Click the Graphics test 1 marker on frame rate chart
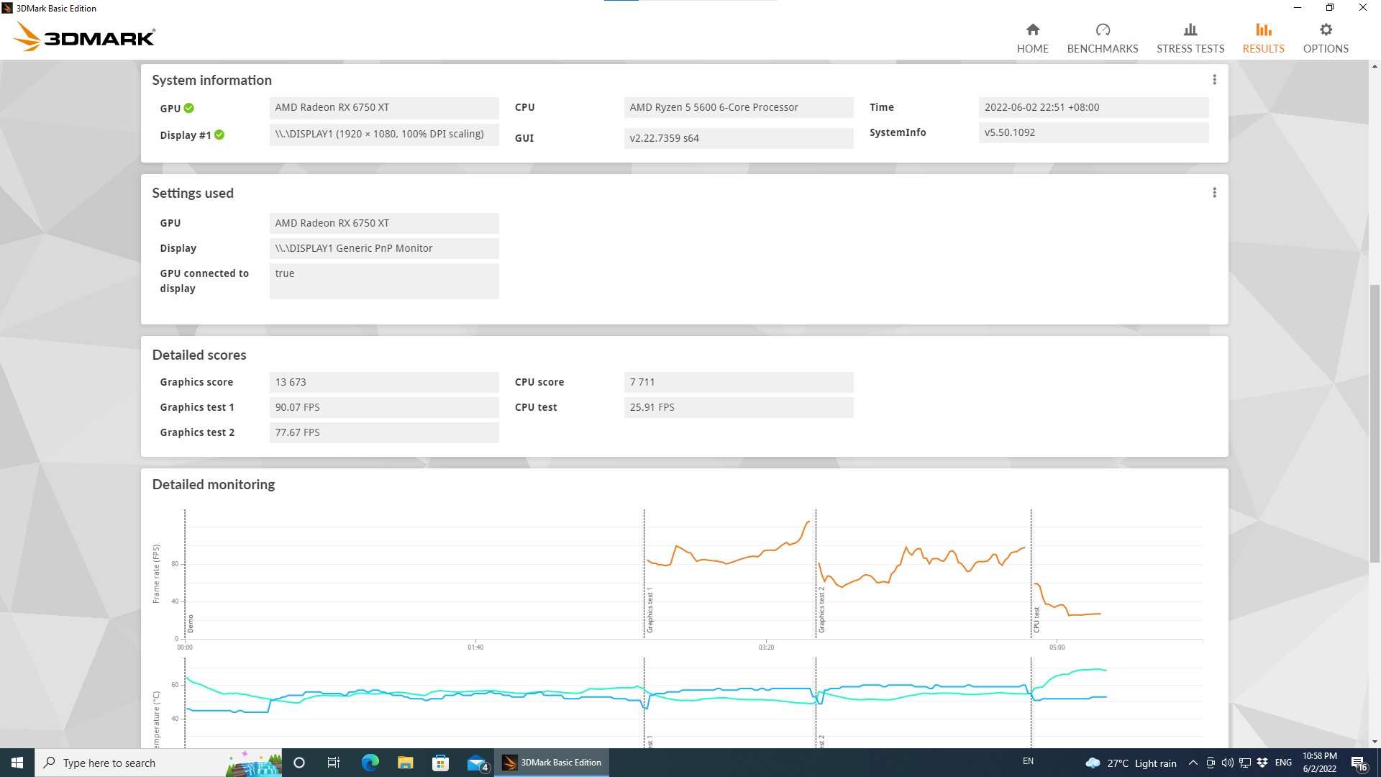This screenshot has height=777, width=1381. 650,610
